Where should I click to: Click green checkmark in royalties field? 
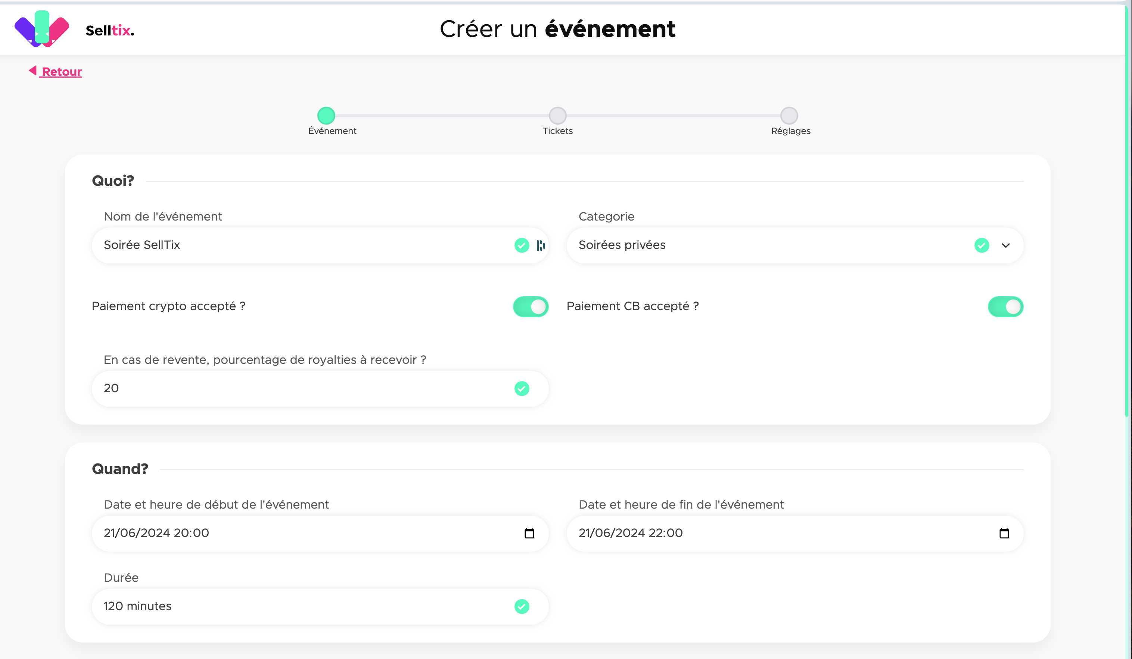tap(522, 388)
